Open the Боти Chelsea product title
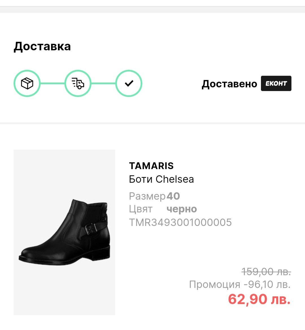 (x=161, y=179)
